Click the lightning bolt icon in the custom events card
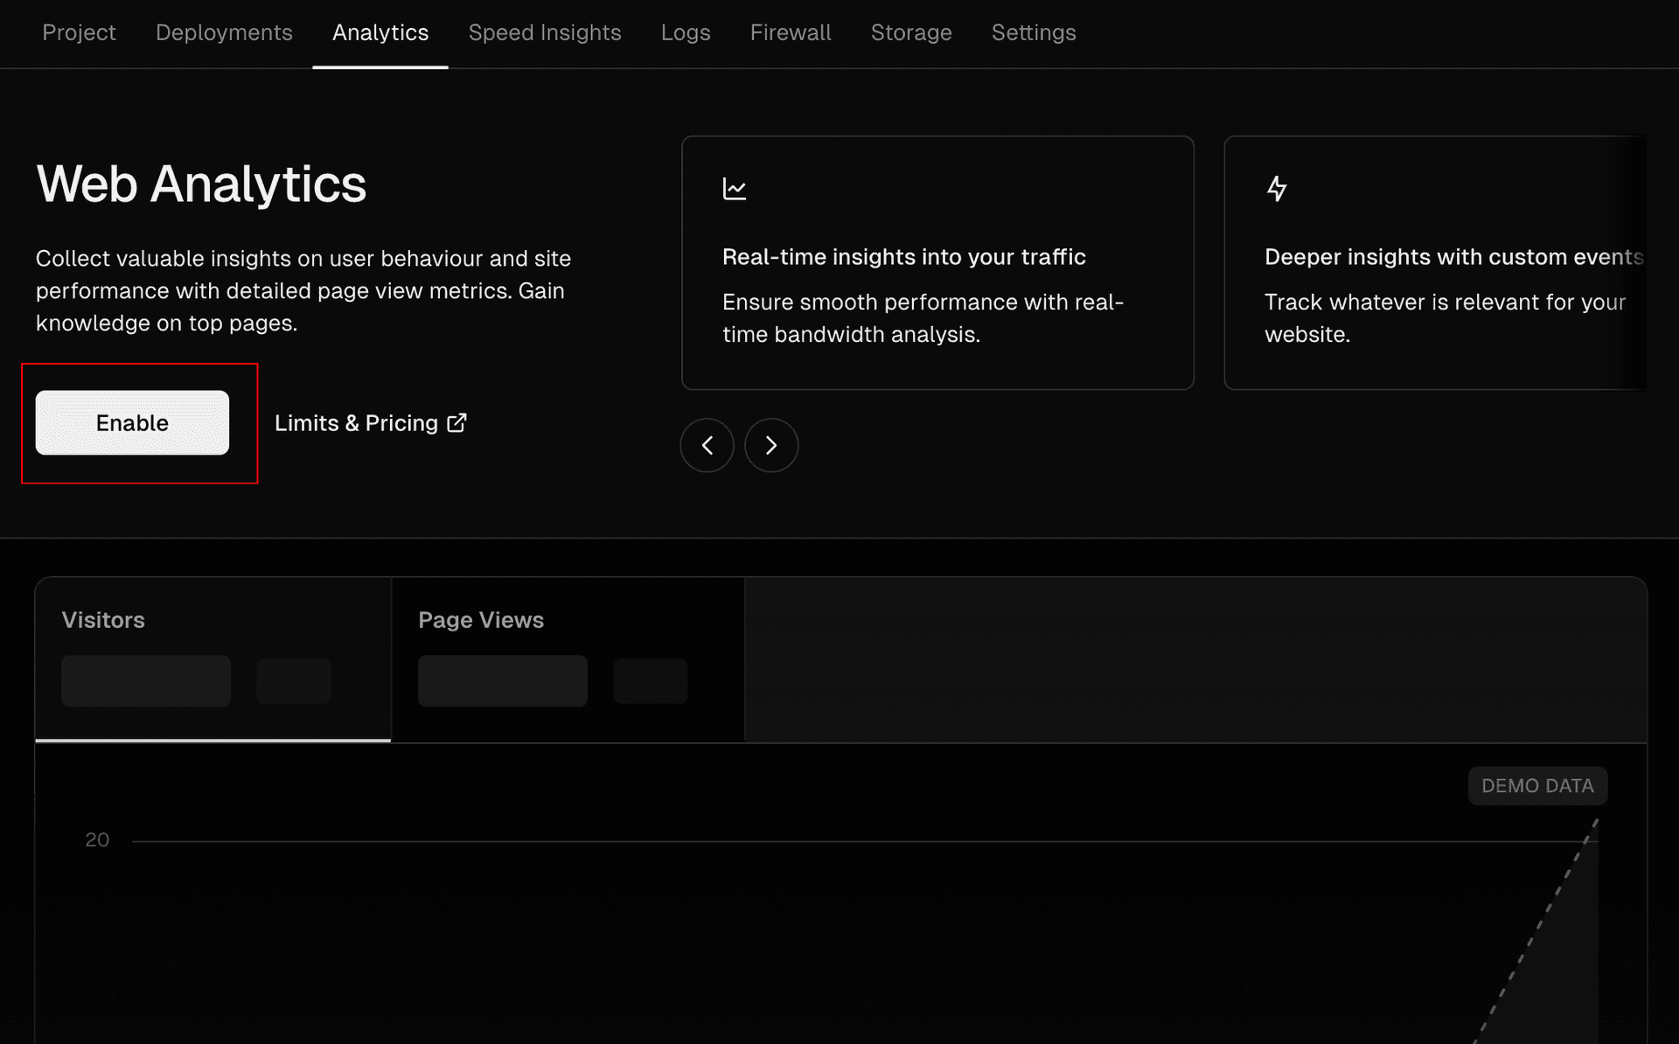The width and height of the screenshot is (1679, 1044). point(1277,188)
